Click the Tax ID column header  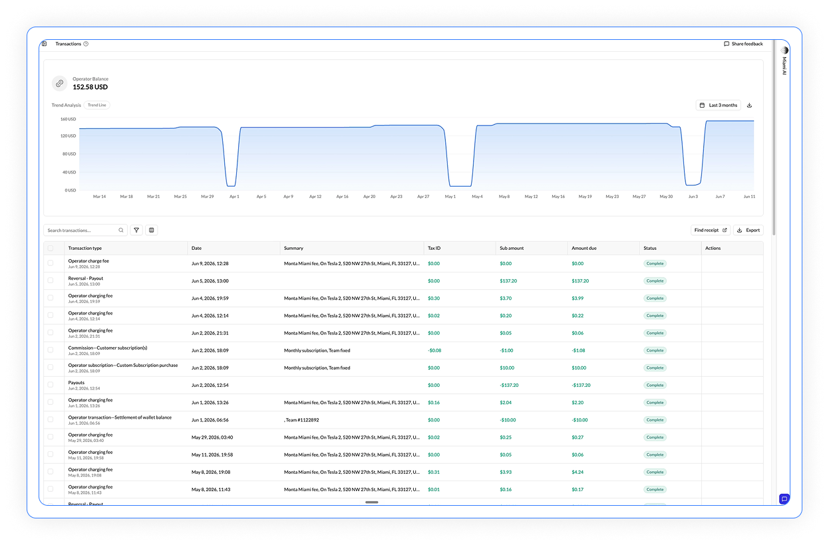[x=434, y=248]
